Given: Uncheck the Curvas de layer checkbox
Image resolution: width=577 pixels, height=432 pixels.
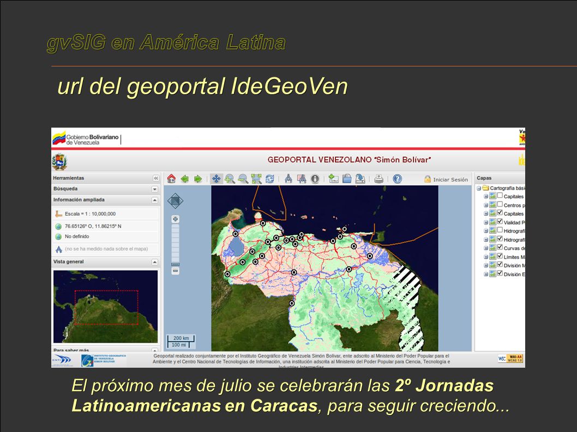Looking at the screenshot, I should point(500,247).
